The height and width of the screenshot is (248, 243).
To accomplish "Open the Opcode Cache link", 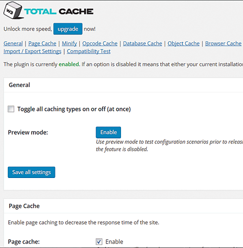I will tap(100, 43).
